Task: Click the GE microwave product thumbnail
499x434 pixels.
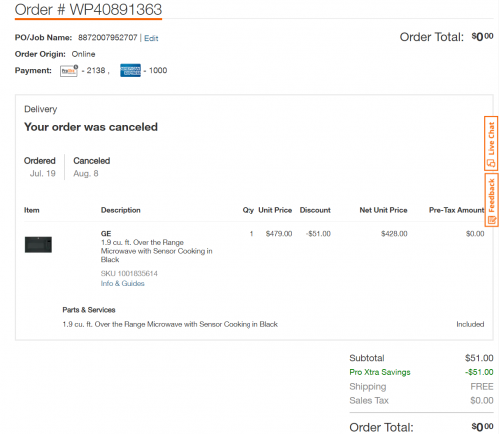Action: point(38,245)
